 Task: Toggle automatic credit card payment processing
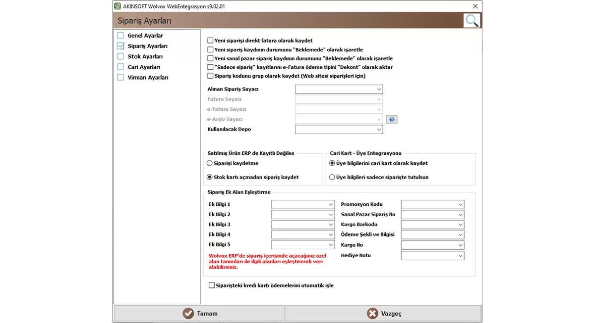[x=212, y=285]
